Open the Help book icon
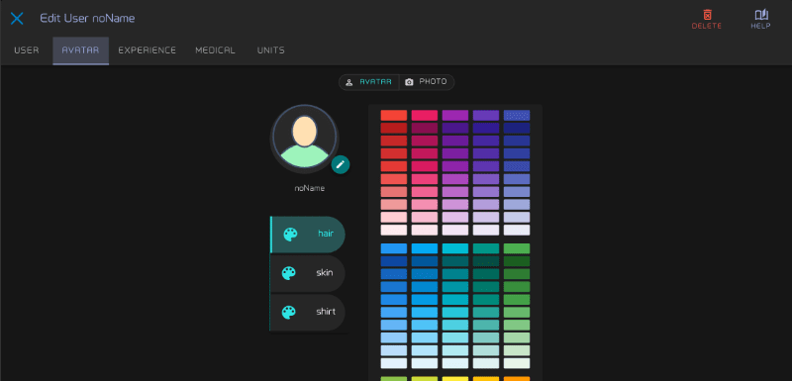This screenshot has height=381, width=792. [x=761, y=15]
